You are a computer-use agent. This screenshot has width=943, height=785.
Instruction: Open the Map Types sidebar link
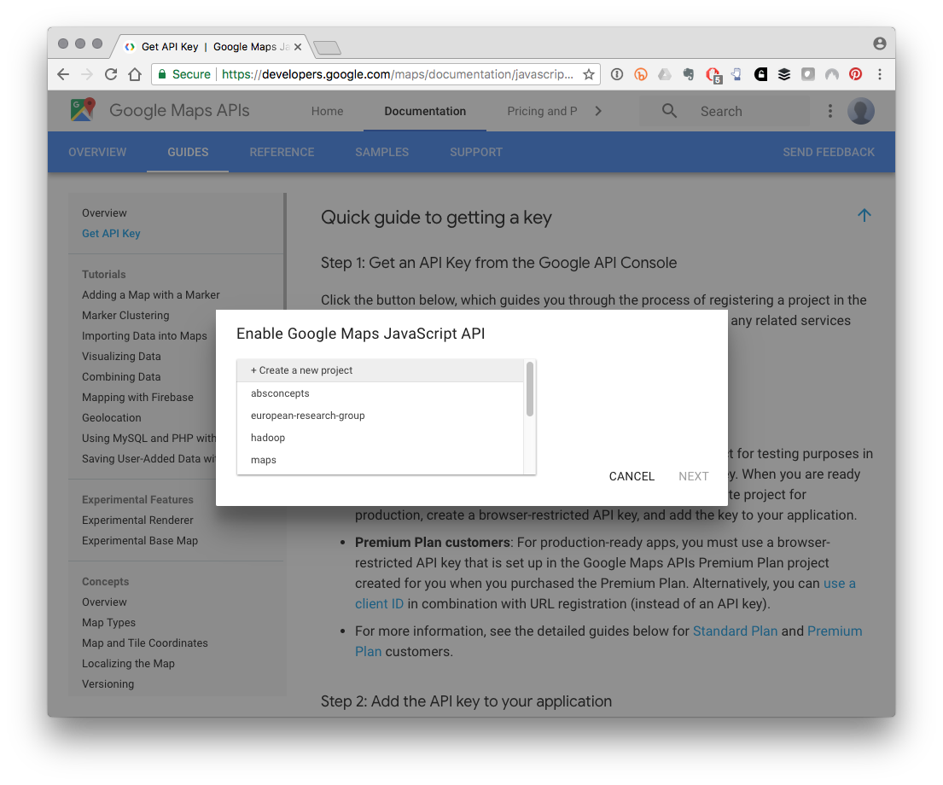pos(109,622)
